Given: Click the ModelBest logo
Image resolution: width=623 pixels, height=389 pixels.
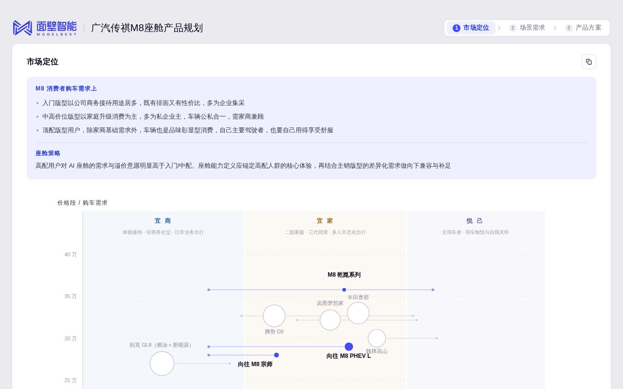Looking at the screenshot, I should pyautogui.click(x=45, y=28).
